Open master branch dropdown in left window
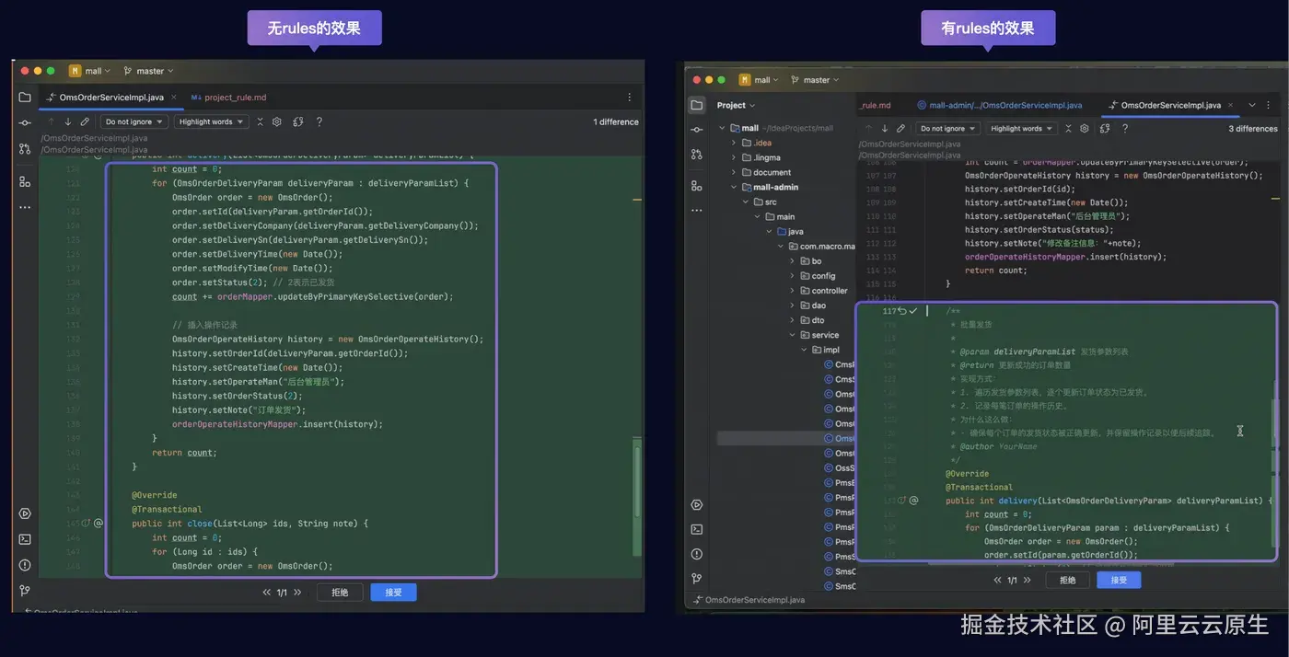The image size is (1289, 657). pyautogui.click(x=147, y=71)
